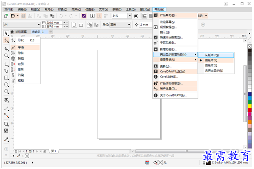Select the Parallel Dimension line tool
The height and width of the screenshot is (169, 254).
coord(6,108)
